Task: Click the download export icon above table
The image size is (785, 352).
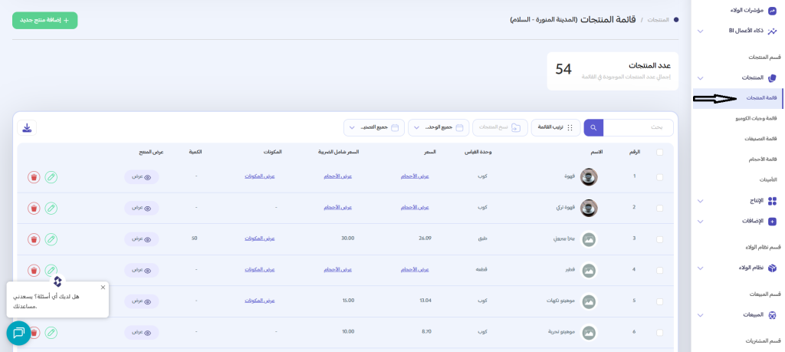Action: [x=27, y=128]
